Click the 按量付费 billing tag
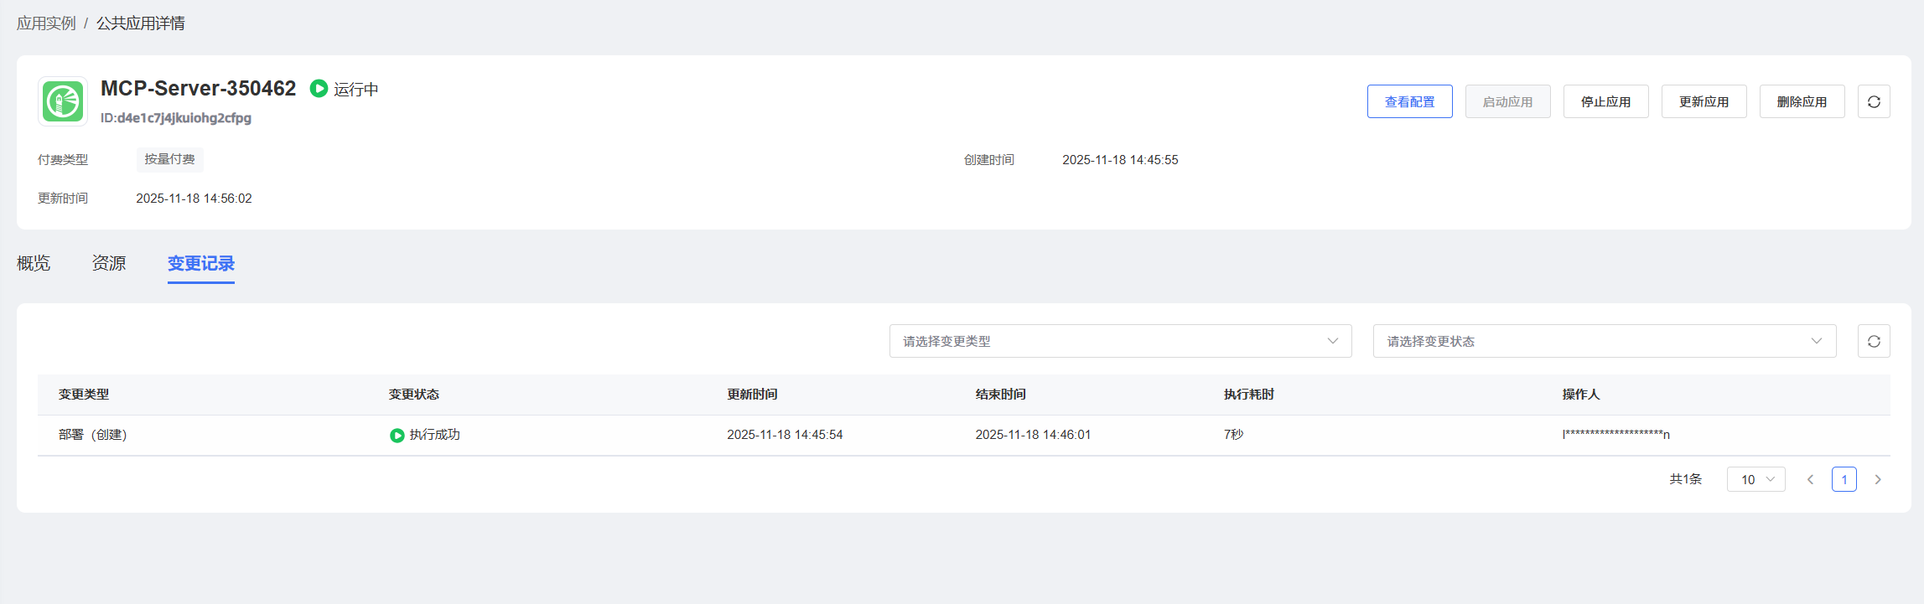This screenshot has width=1924, height=604. (x=169, y=159)
